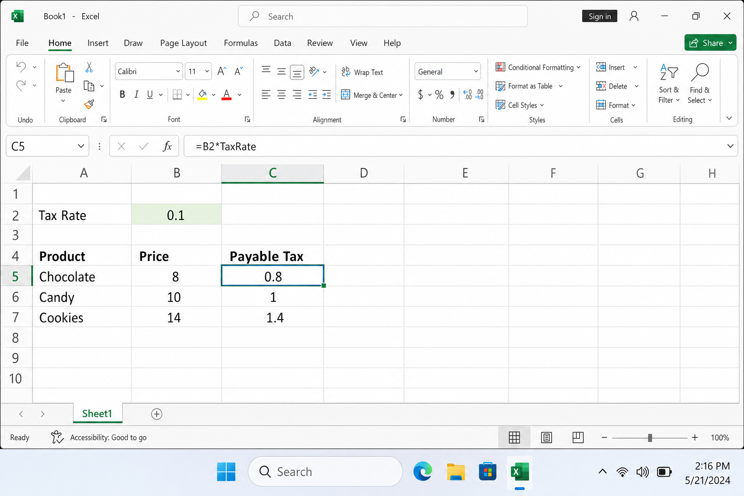The image size is (744, 496).
Task: Switch to the Insert tab
Action: (98, 43)
